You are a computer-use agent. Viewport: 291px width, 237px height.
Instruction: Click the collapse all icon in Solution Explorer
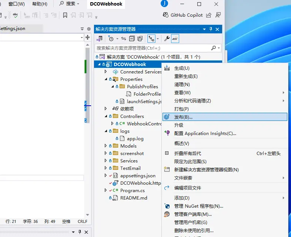point(132,39)
